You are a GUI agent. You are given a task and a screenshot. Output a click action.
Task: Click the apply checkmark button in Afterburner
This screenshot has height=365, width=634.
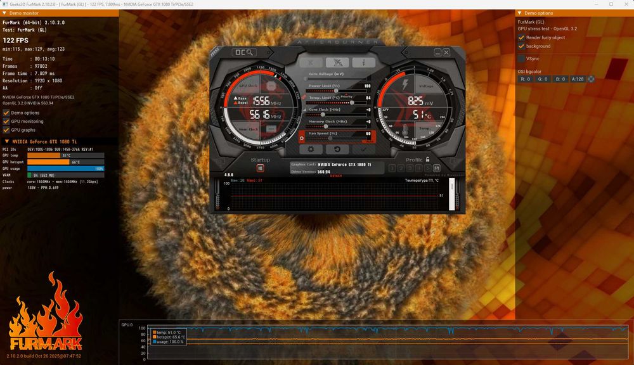(363, 149)
